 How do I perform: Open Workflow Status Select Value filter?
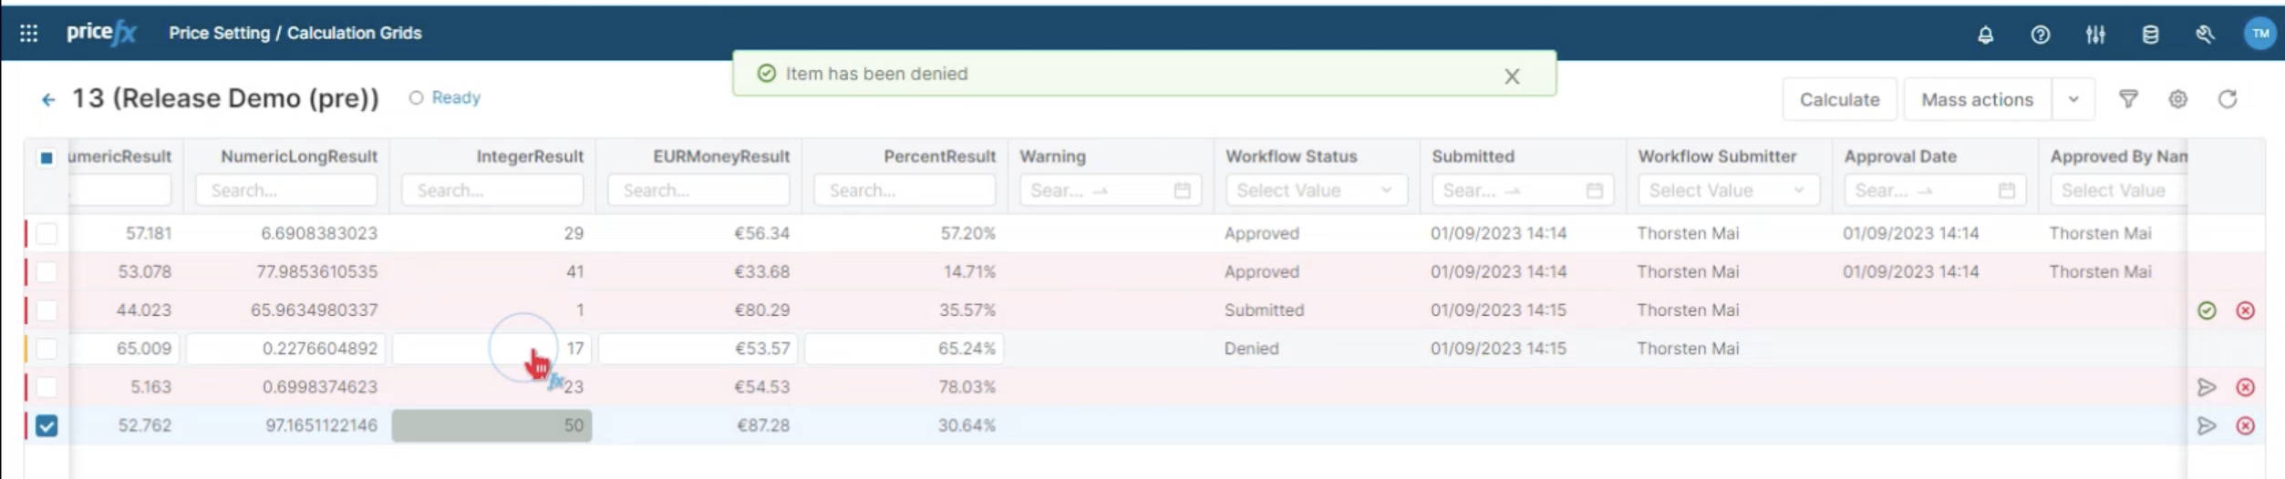[x=1314, y=190]
